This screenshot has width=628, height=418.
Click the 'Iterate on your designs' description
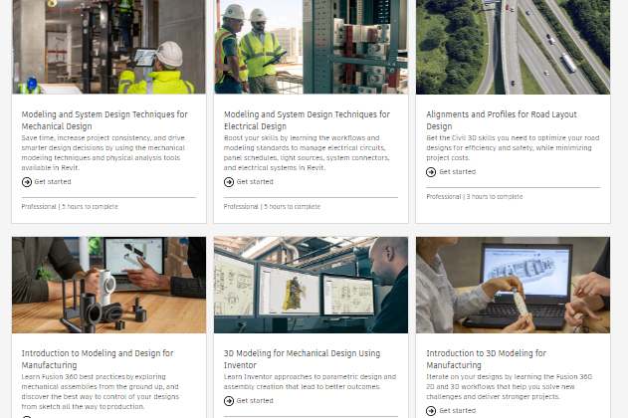point(509,387)
